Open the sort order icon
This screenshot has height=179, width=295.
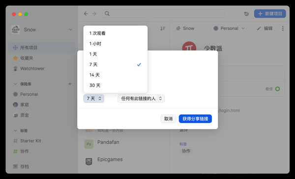[163, 29]
